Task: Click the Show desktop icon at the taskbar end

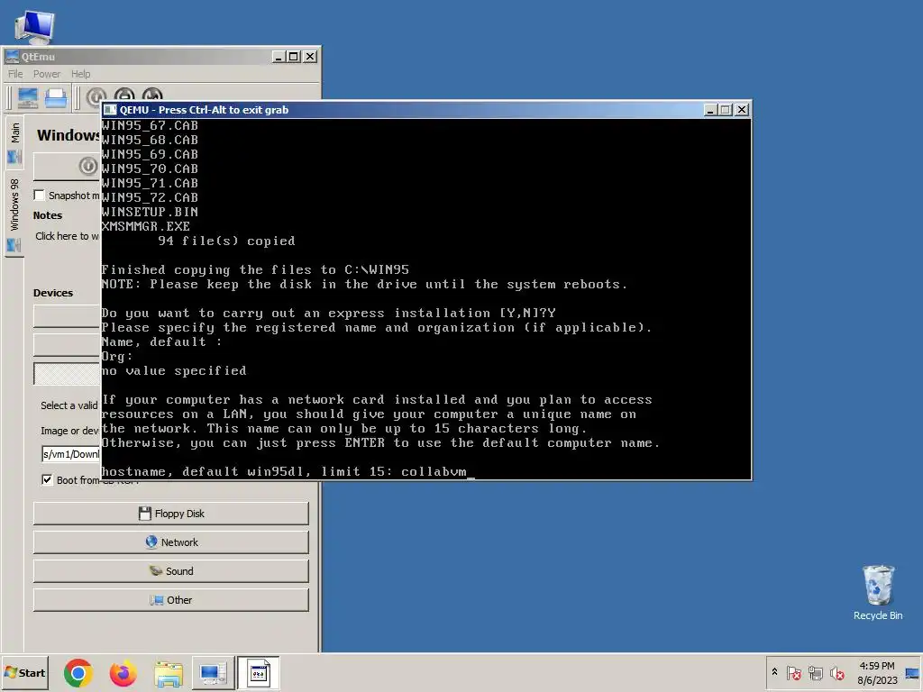Action: click(912, 672)
